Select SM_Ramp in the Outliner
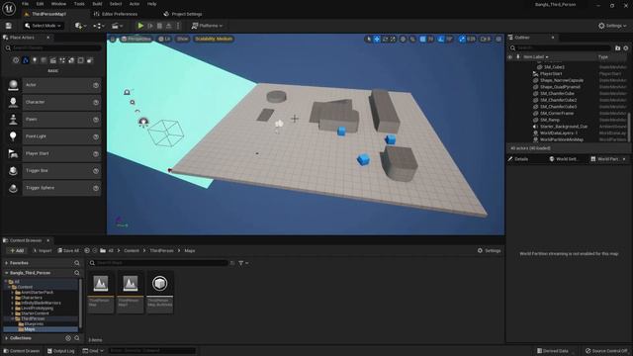The width and height of the screenshot is (633, 356). (550, 120)
